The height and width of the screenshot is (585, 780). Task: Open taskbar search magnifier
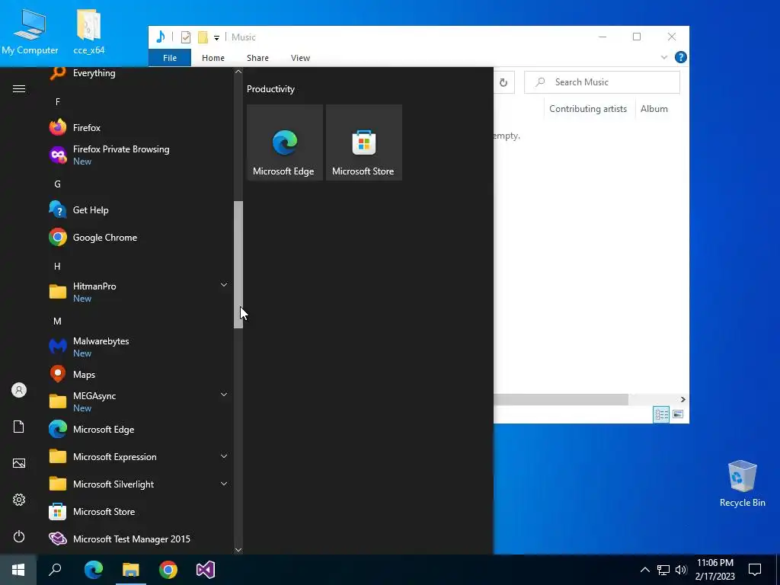pyautogui.click(x=55, y=570)
